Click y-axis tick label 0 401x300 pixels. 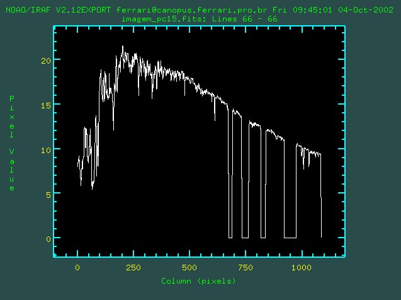click(48, 239)
